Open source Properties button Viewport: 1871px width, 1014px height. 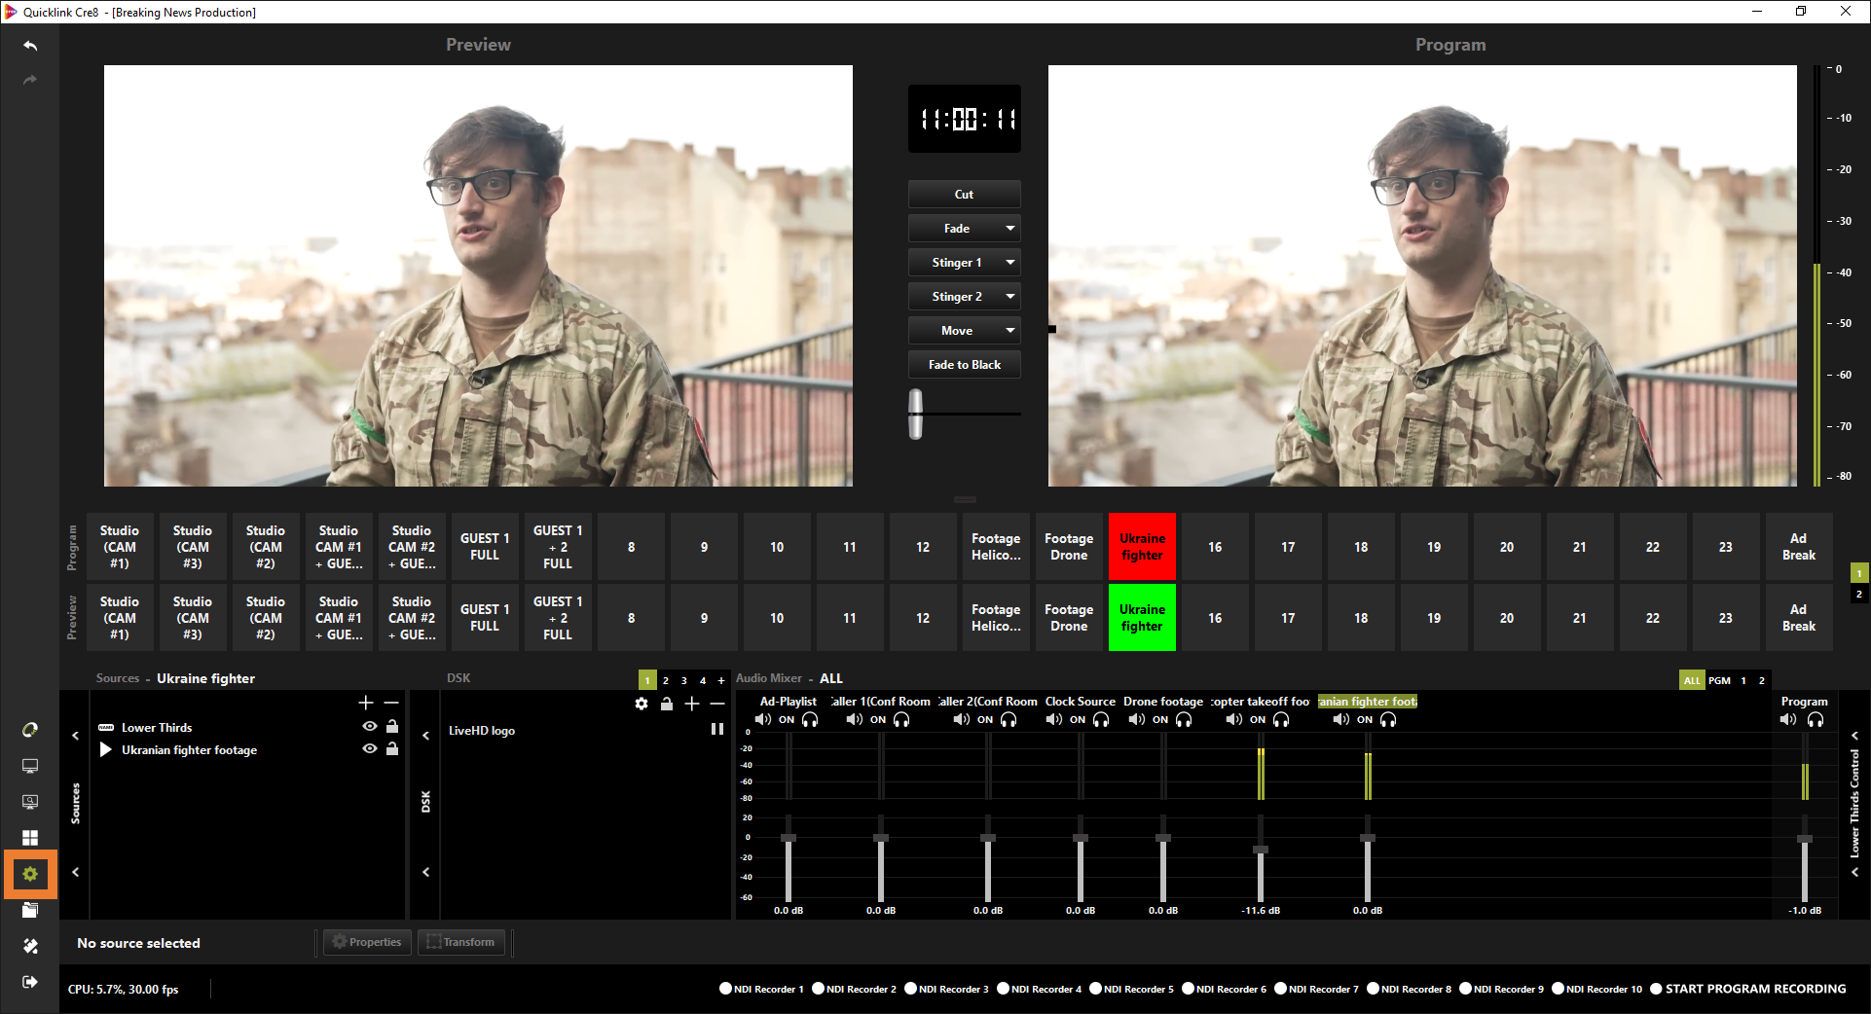tap(366, 942)
